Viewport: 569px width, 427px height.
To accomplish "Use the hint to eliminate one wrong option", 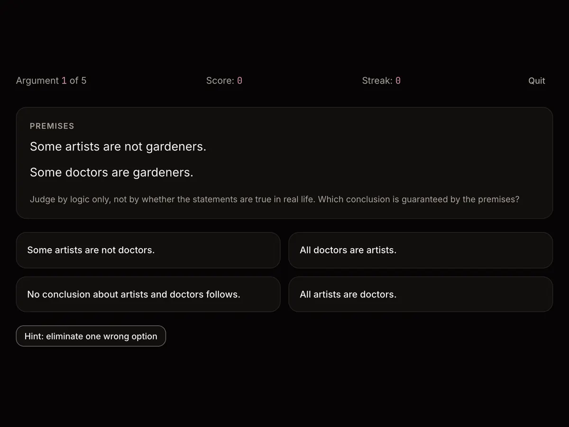I will point(91,336).
